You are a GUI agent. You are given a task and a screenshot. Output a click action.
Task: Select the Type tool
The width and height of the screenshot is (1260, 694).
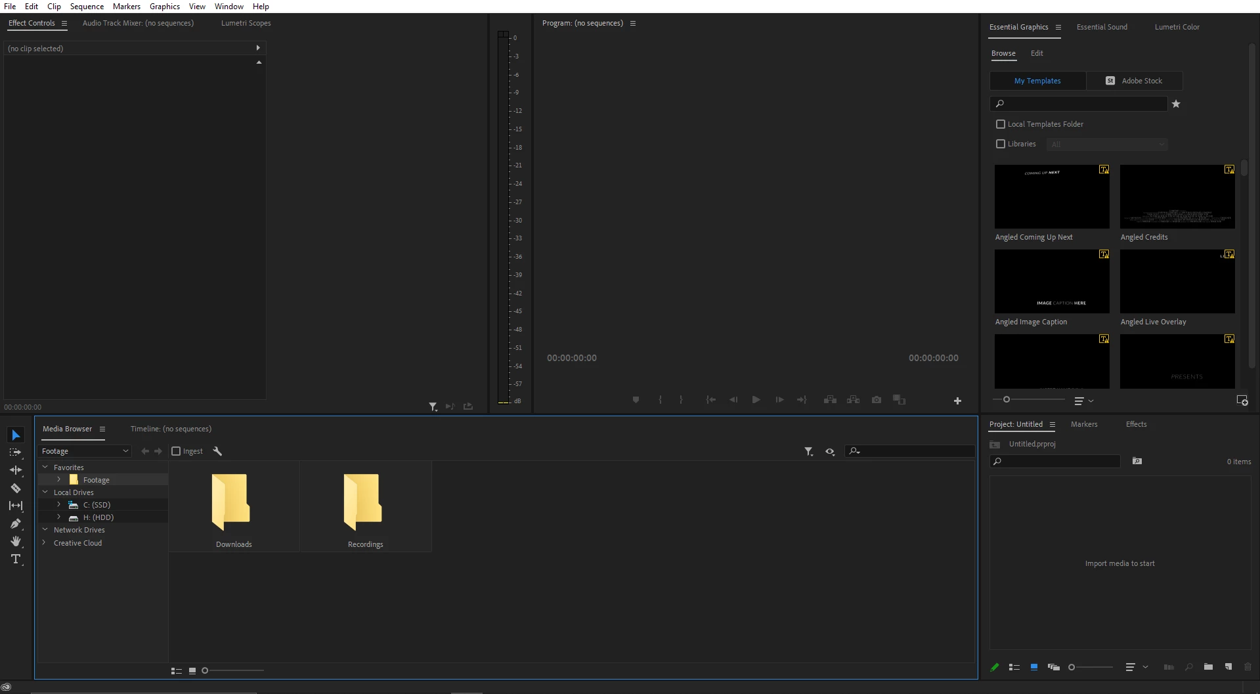(16, 559)
